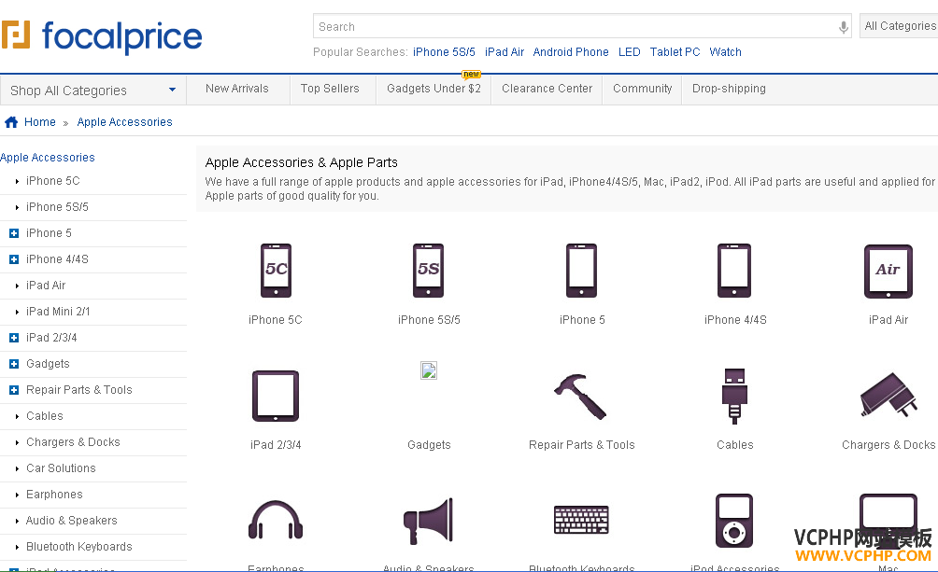Click the Cables label in the category grid
Viewport: 938px width, 572px height.
point(734,445)
